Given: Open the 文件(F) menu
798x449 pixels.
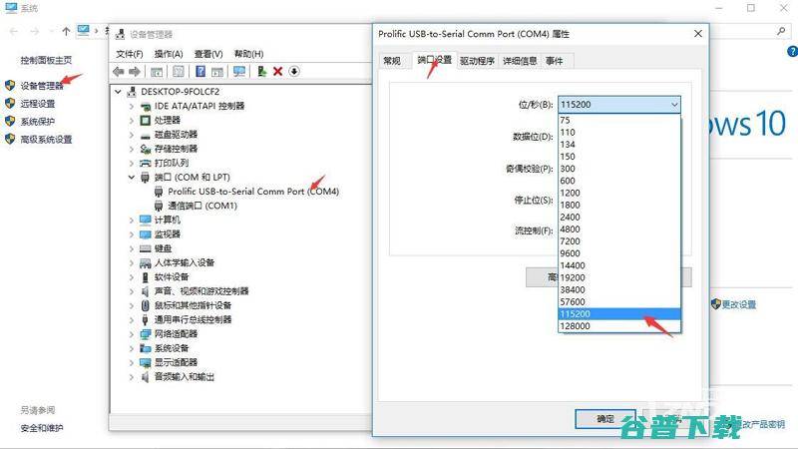Looking at the screenshot, I should [x=130, y=54].
